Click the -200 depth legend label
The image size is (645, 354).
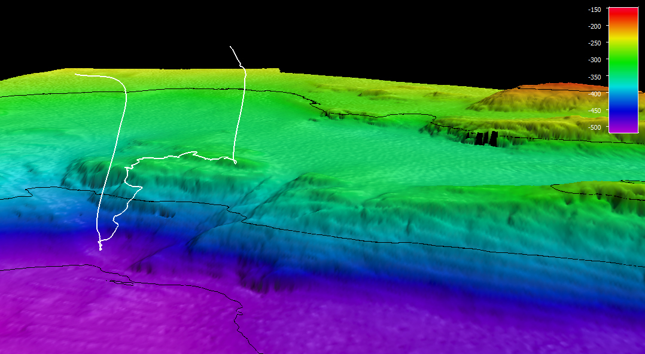coord(594,26)
